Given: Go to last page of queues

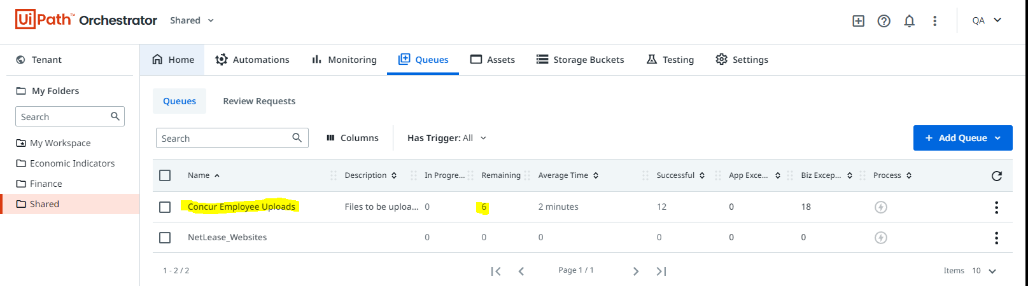Looking at the screenshot, I should tap(661, 271).
